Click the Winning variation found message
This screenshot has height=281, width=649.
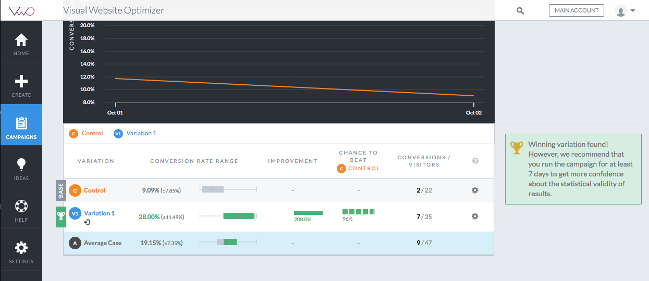click(581, 169)
